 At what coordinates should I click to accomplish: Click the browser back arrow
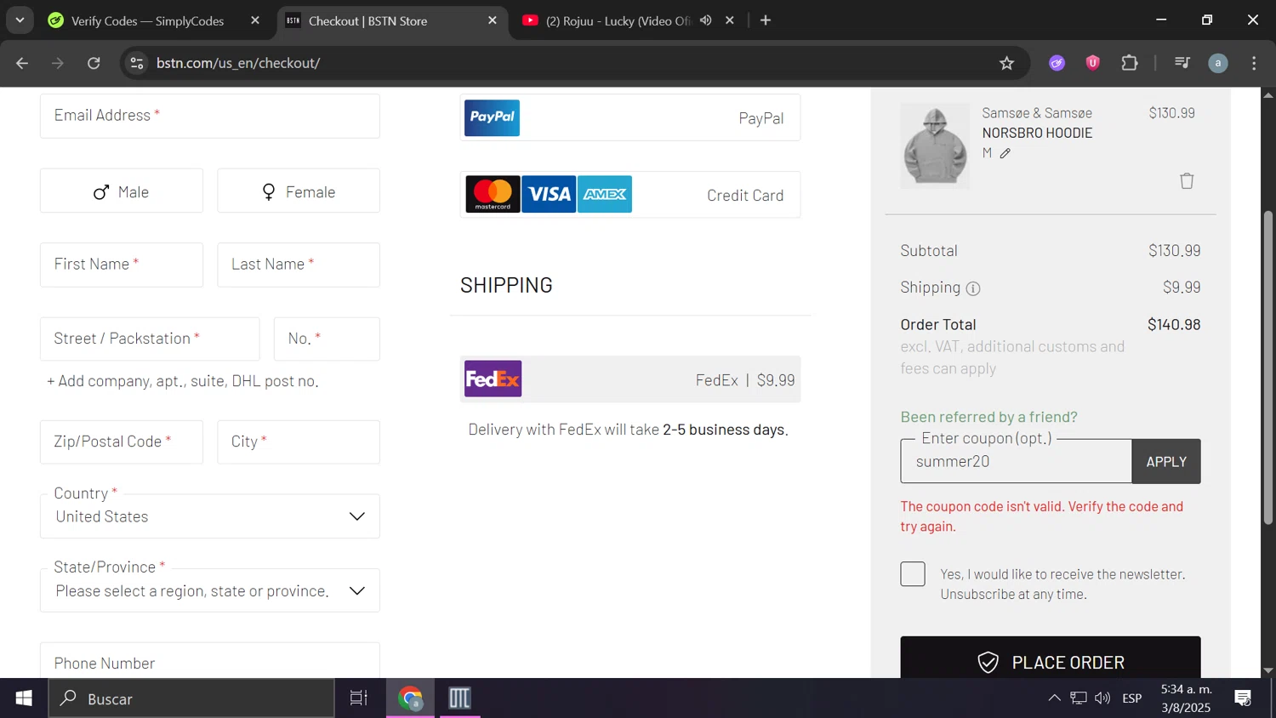point(22,63)
